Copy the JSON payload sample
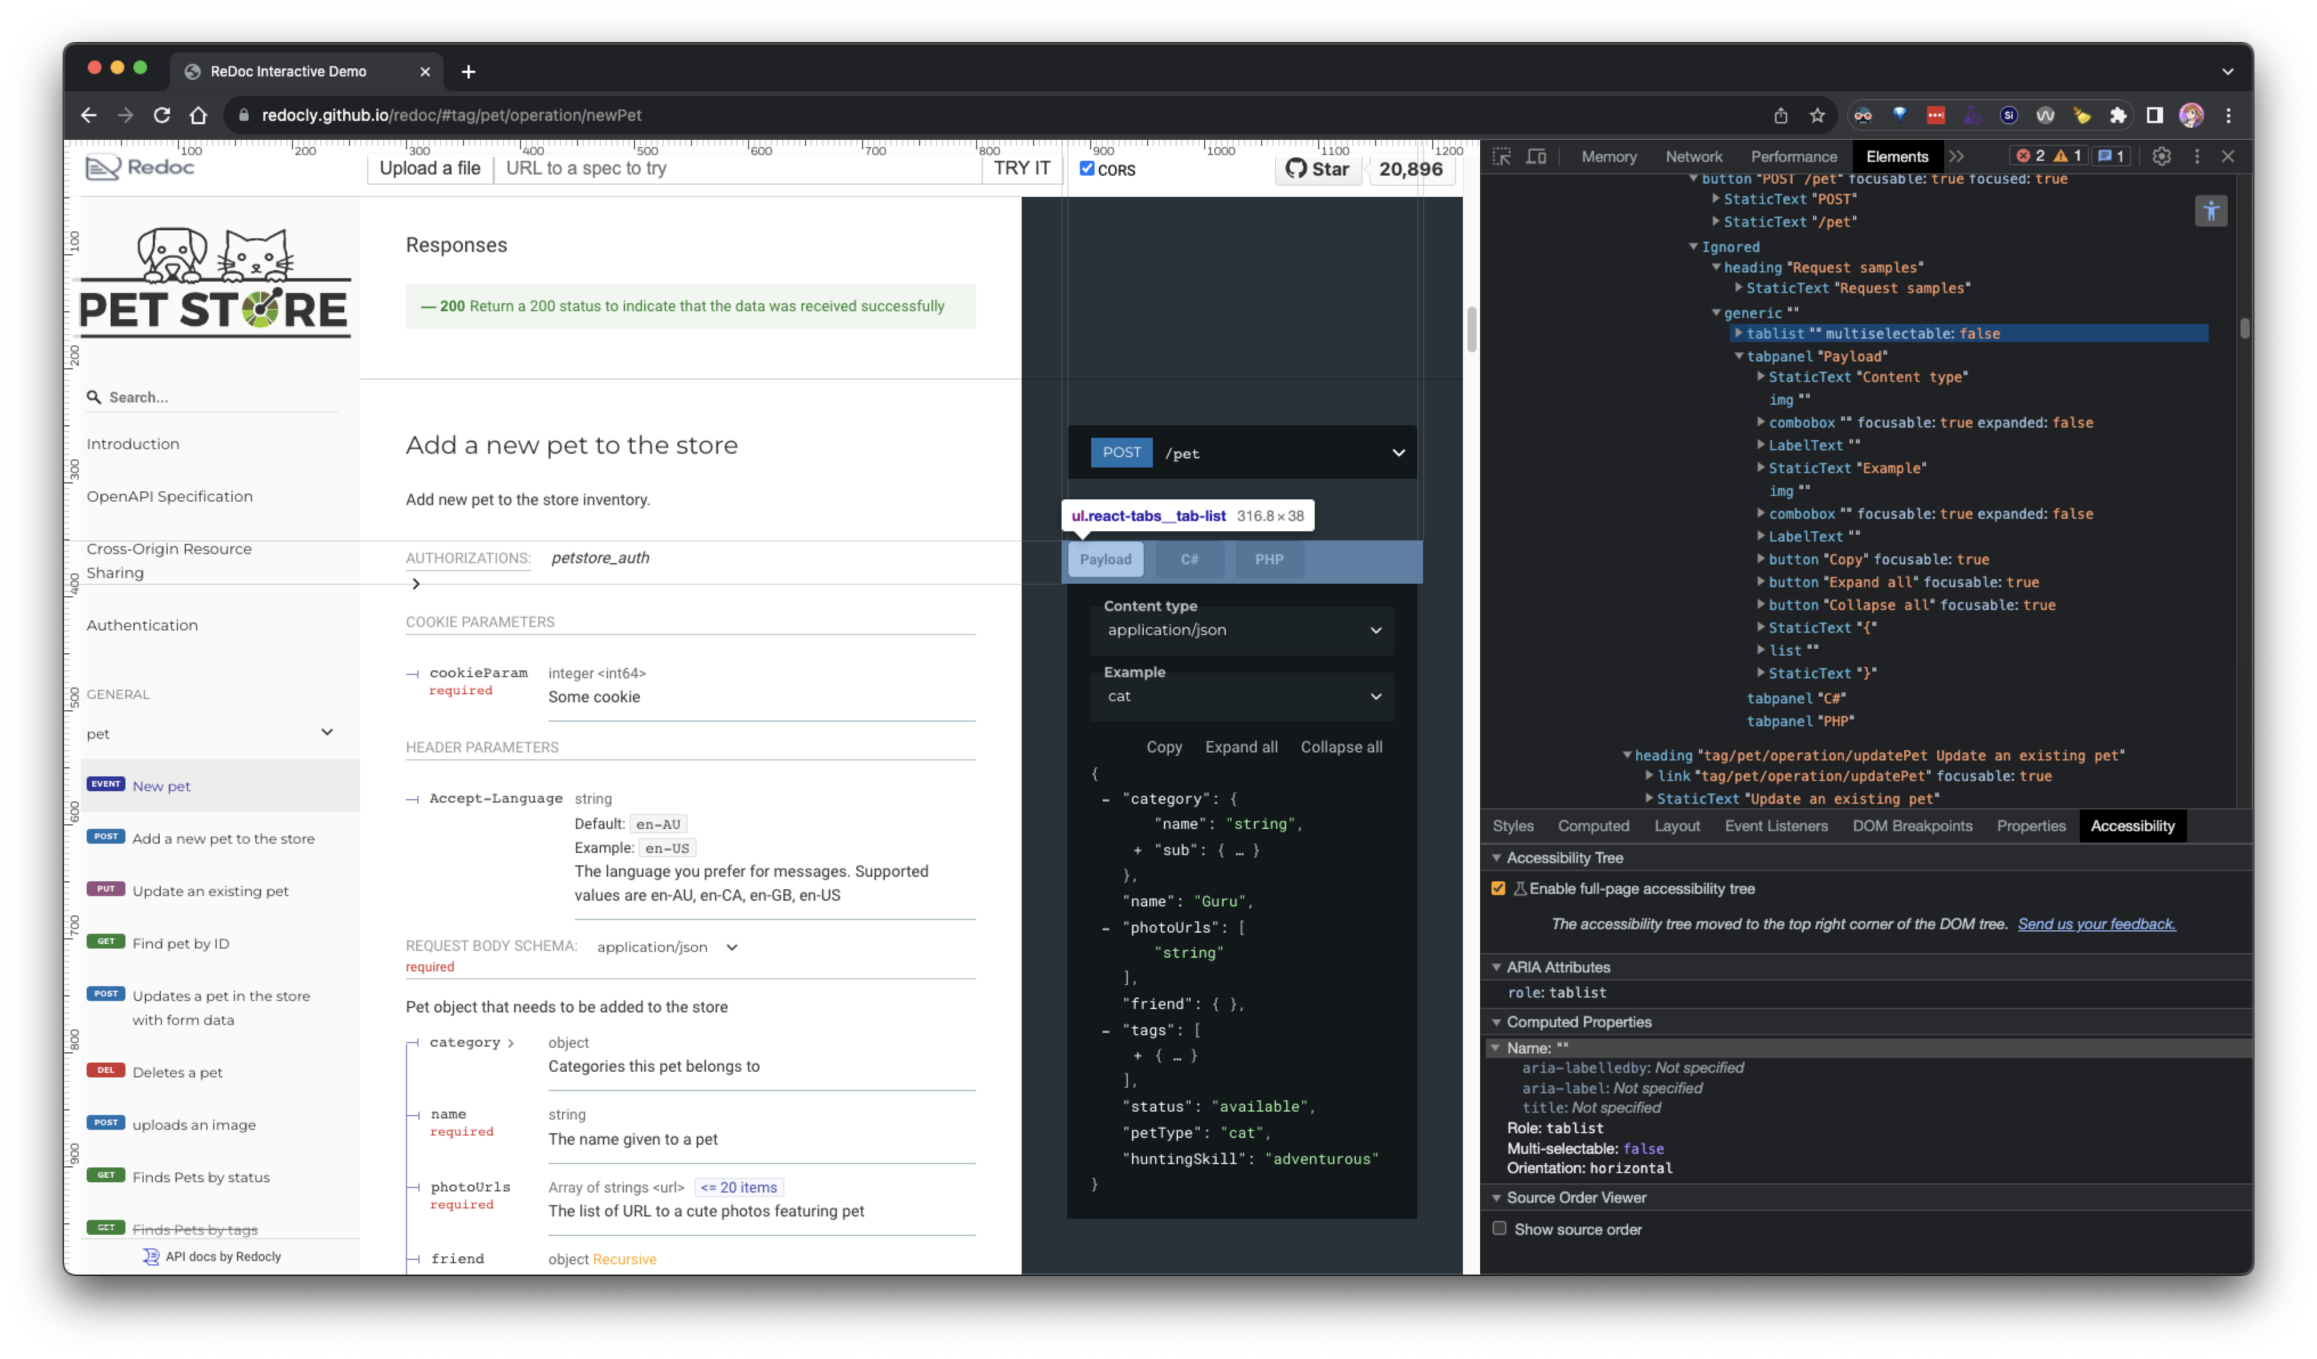 [1163, 747]
